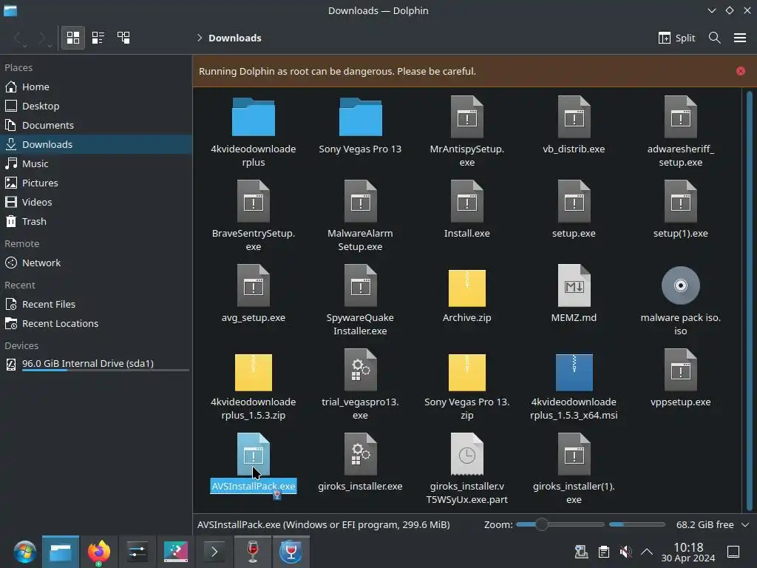
Task: Select the 96.0 GiB Internal Drive
Action: [95, 364]
